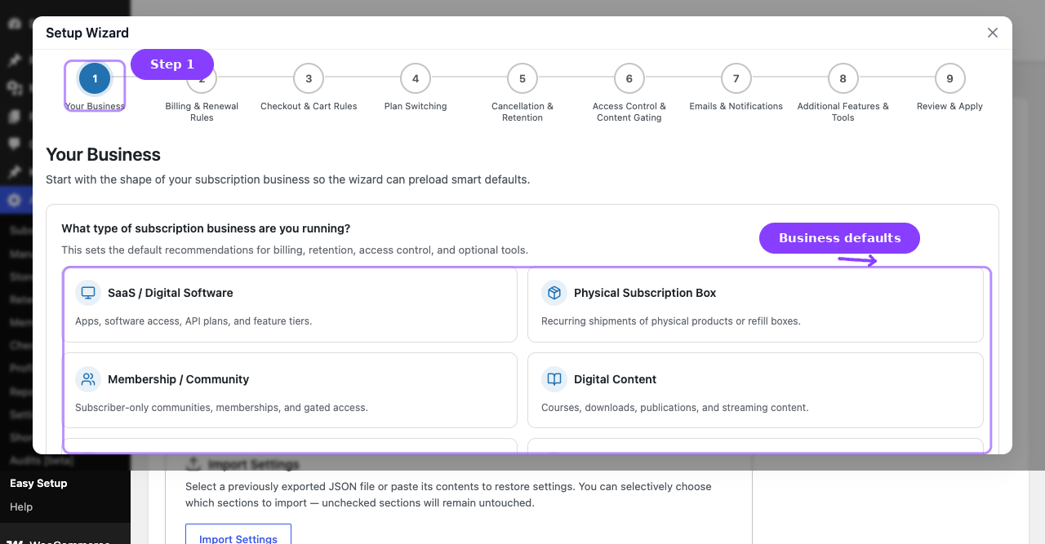Click text 'Recurring shipments of physical products or refill boxes.'

pos(671,321)
